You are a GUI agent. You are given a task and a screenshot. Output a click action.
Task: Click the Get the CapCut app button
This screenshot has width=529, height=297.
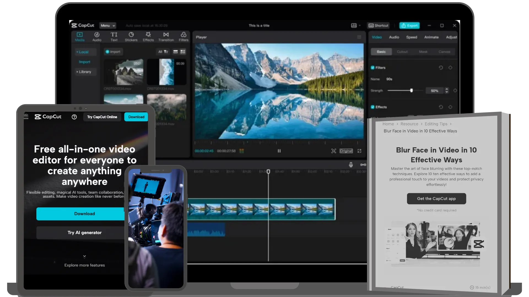click(436, 199)
